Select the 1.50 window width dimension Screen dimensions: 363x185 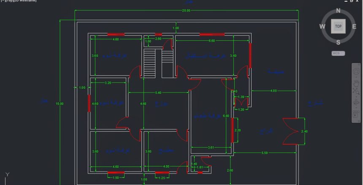coord(116,177)
